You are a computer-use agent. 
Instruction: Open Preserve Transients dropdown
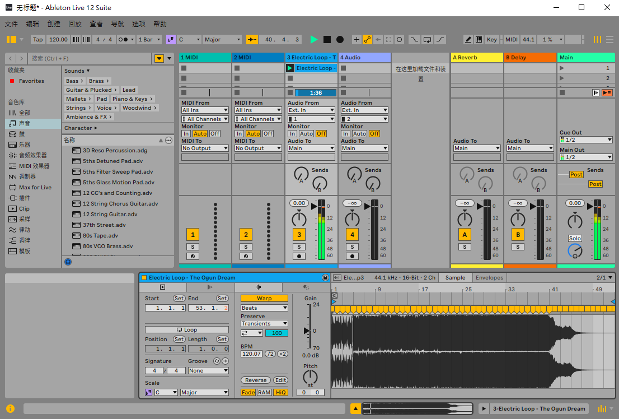(264, 323)
